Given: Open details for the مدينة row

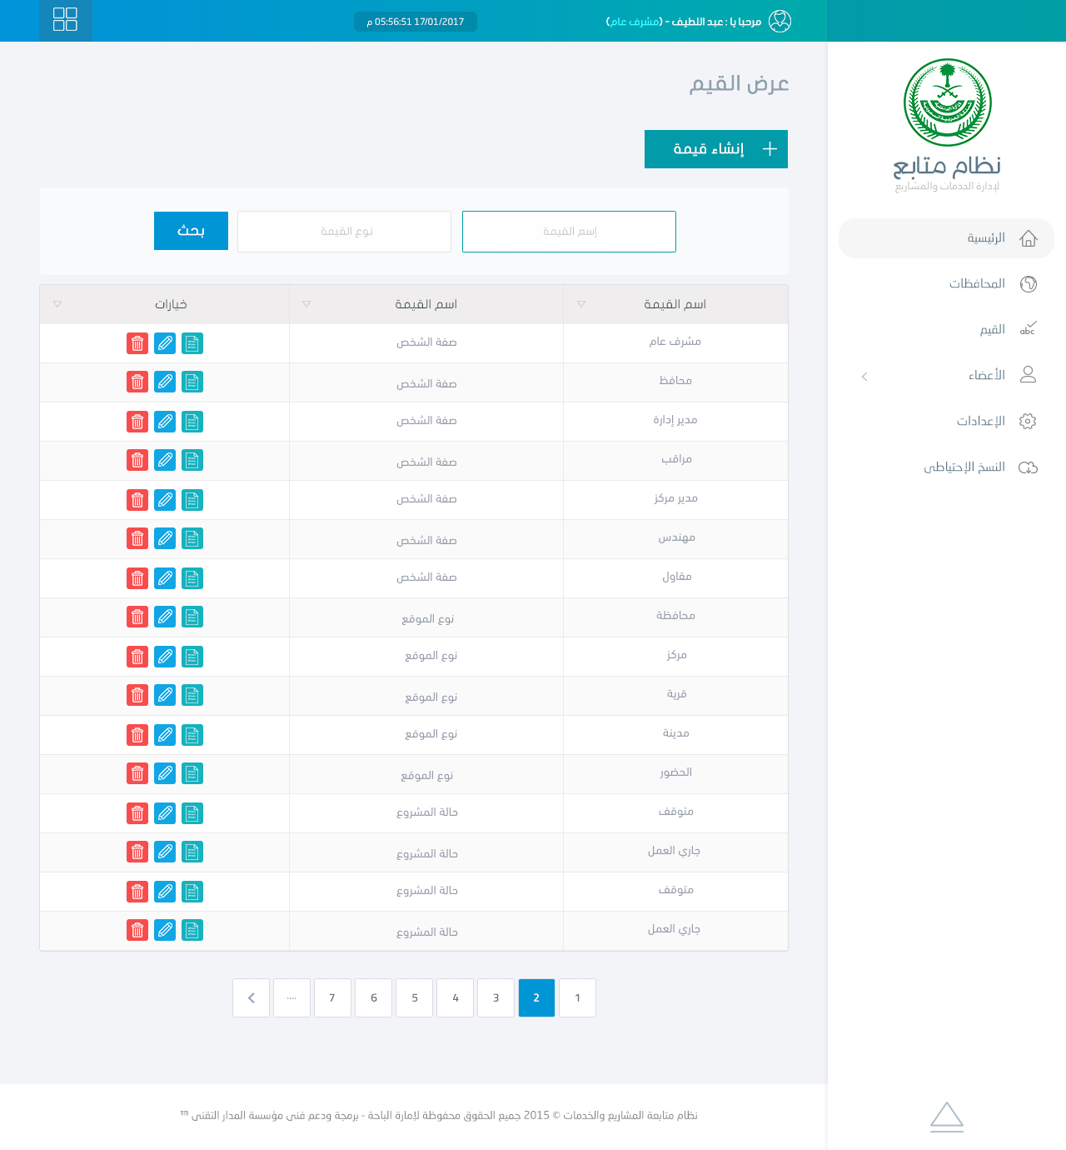Looking at the screenshot, I should (x=192, y=735).
